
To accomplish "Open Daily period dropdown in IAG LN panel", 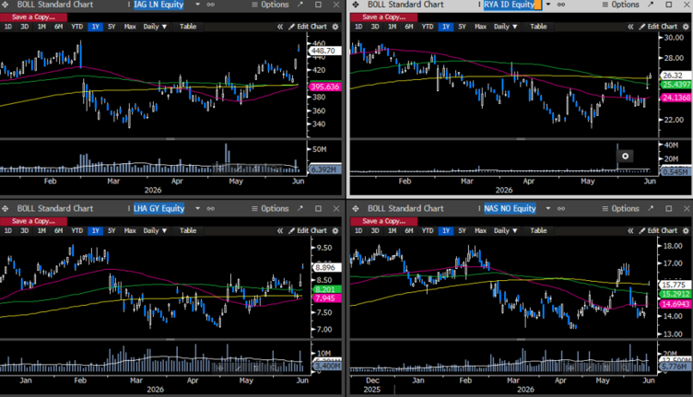I will 155,27.
